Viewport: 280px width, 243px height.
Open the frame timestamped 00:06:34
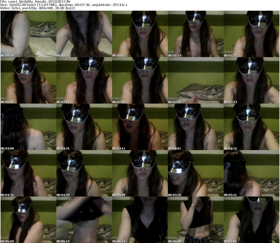140,220
